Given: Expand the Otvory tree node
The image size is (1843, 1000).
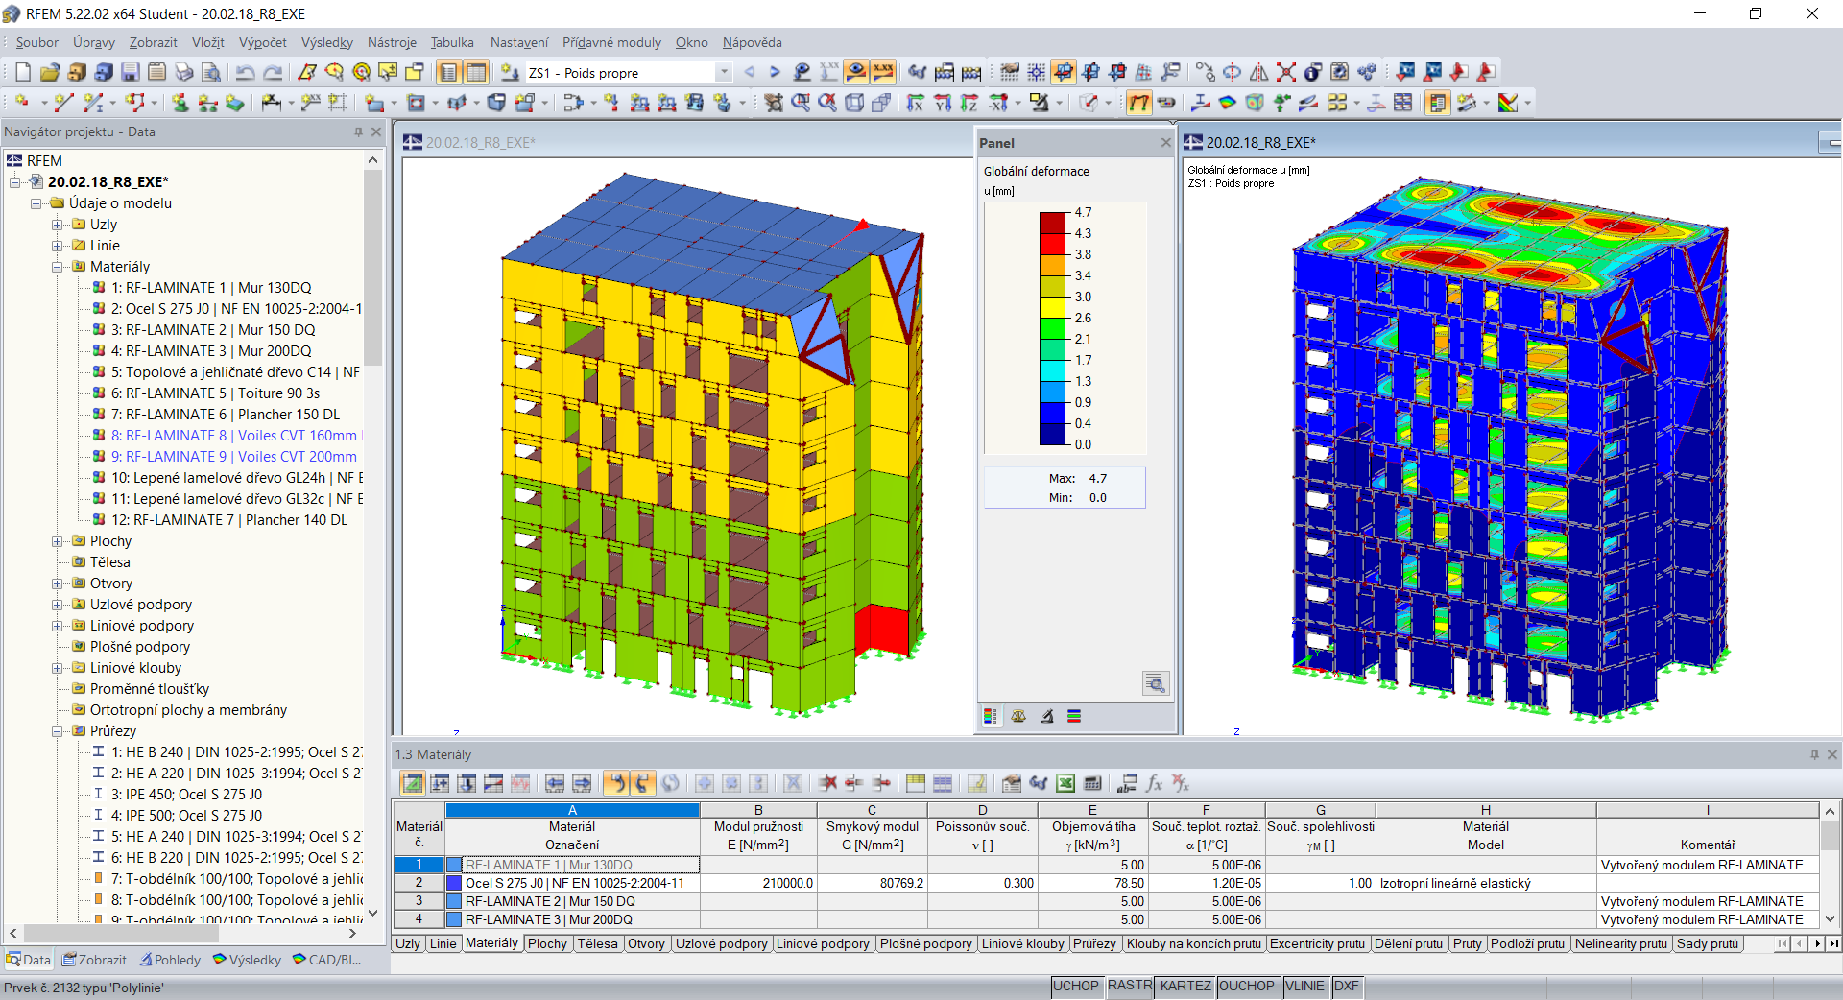Looking at the screenshot, I should 58,583.
